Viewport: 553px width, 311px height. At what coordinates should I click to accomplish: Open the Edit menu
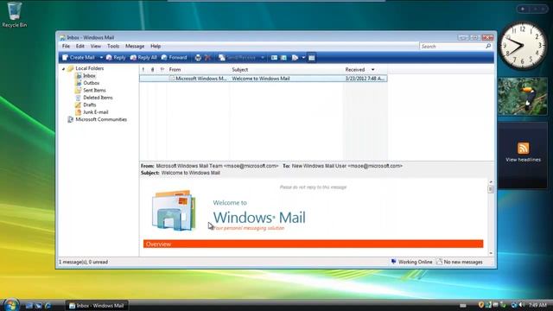point(80,46)
